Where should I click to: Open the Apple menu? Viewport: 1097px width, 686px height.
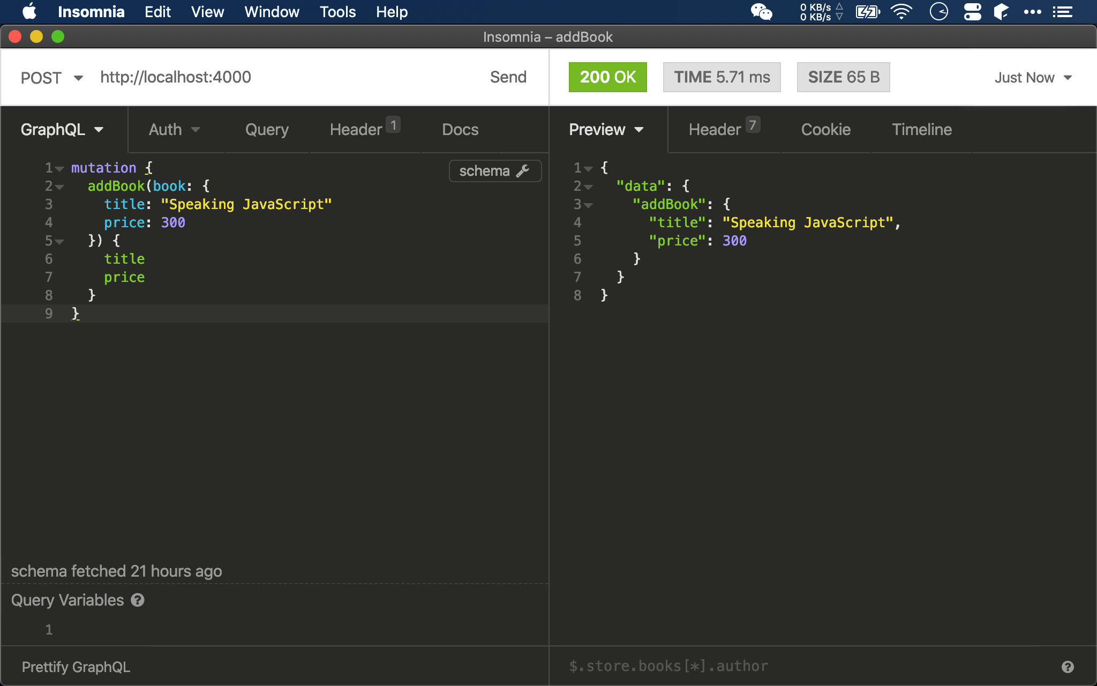[x=29, y=12]
